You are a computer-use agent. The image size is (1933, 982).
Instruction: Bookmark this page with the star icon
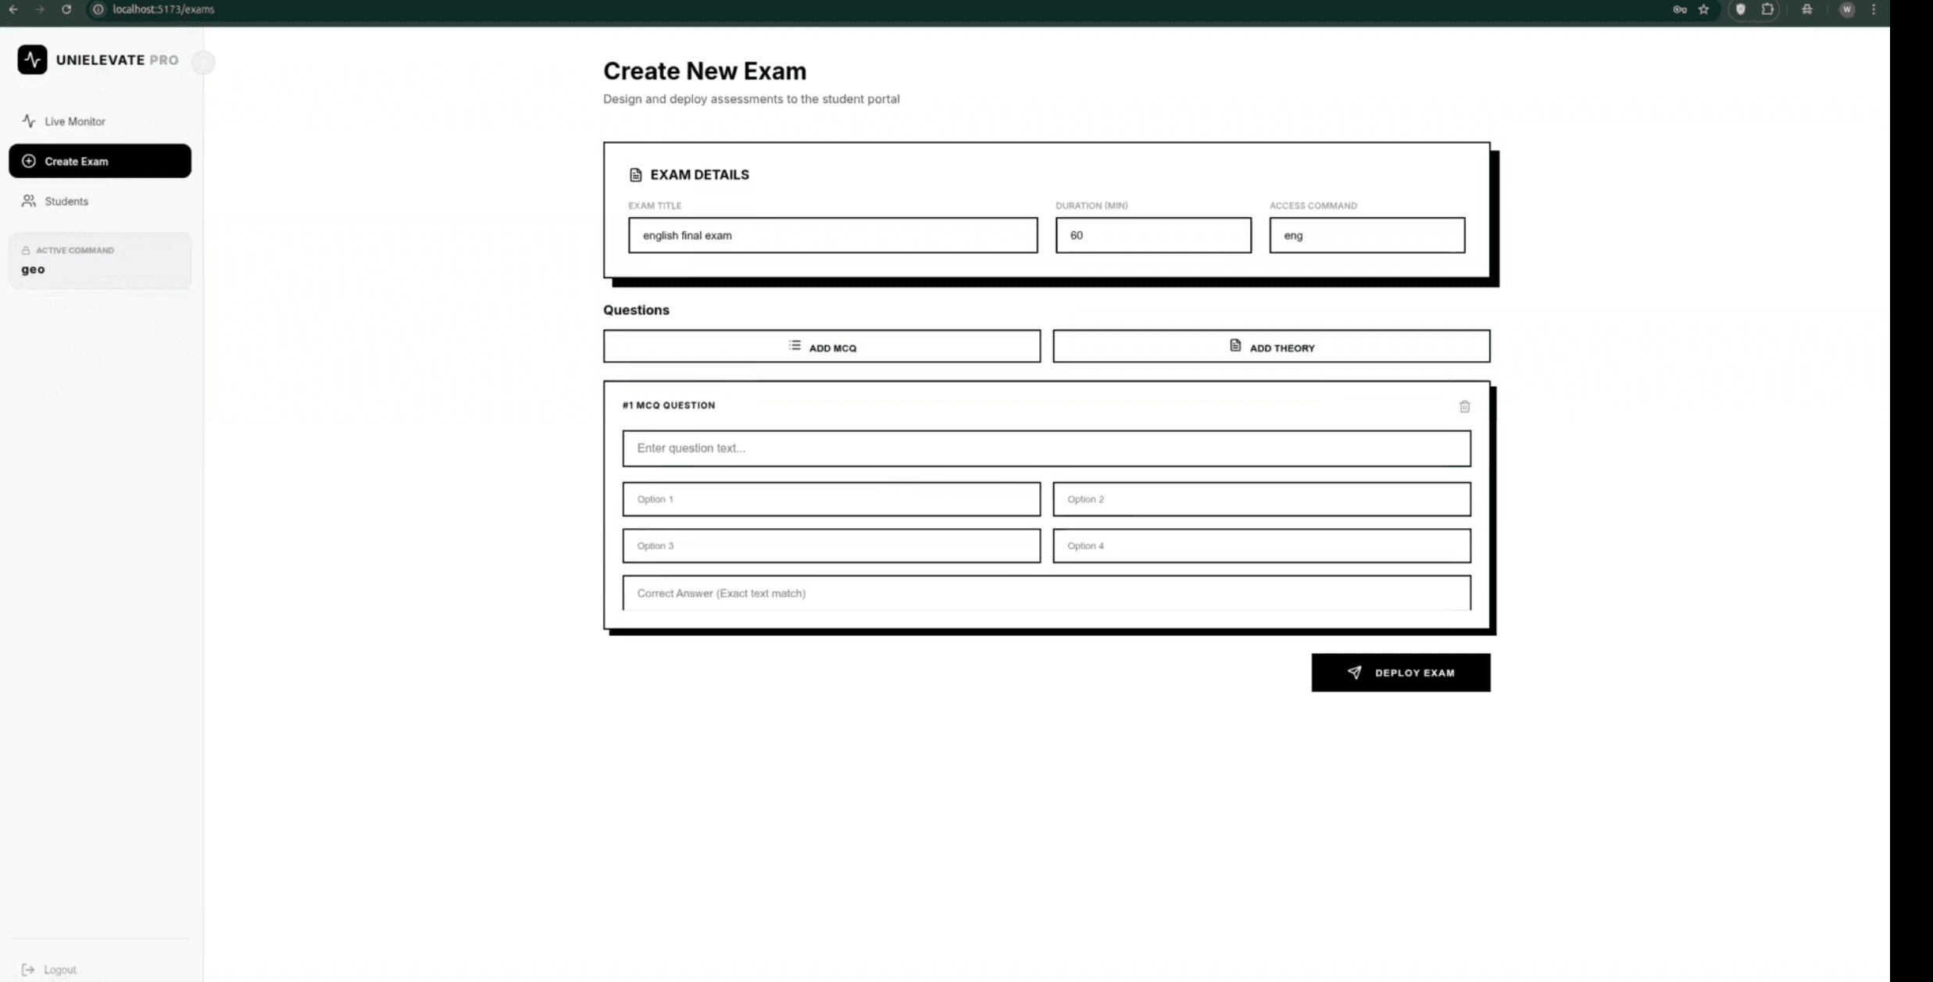[x=1703, y=9]
